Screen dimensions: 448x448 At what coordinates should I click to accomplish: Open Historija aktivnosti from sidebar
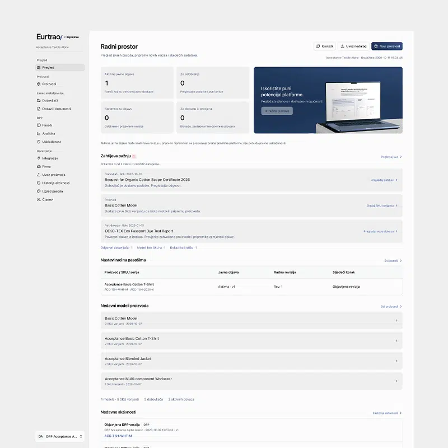pos(60,183)
